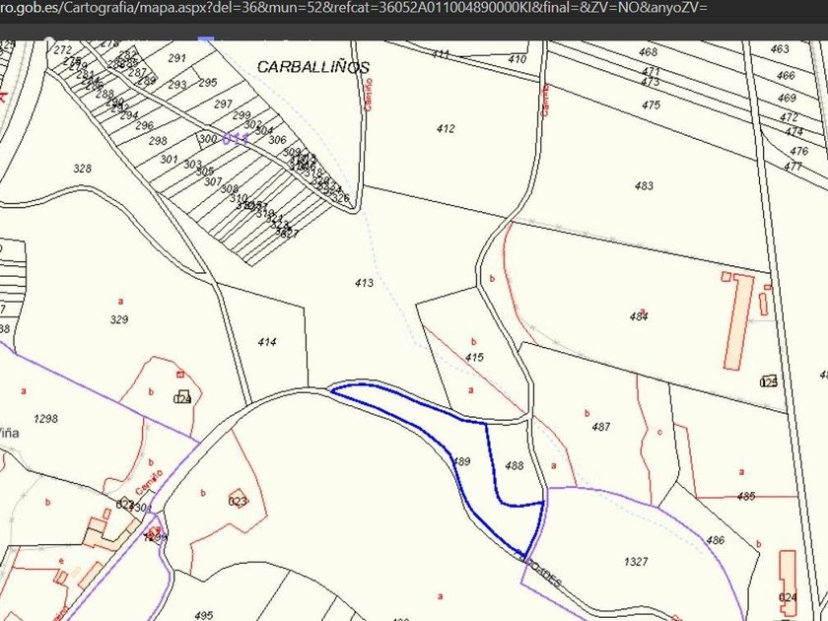Click parcel number 484
Viewport: 828px width, 621px height.
point(639,316)
